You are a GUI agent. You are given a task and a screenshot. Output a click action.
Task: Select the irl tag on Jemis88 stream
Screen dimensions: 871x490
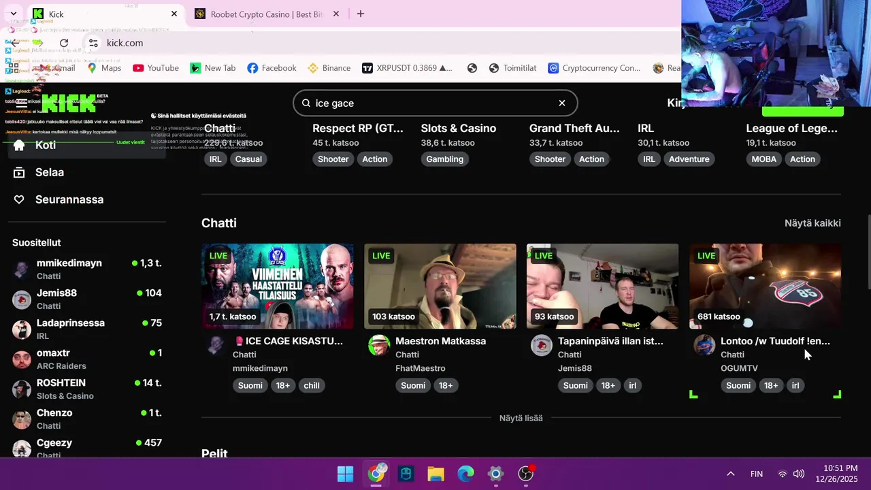[x=633, y=385]
